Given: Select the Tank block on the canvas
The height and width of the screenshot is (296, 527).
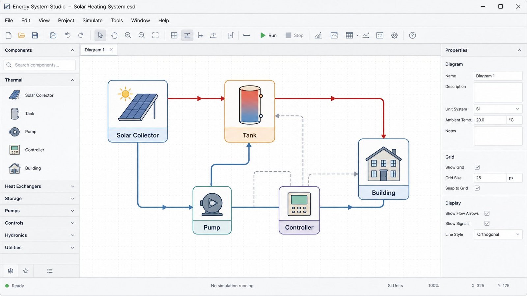Looking at the screenshot, I should (250, 111).
